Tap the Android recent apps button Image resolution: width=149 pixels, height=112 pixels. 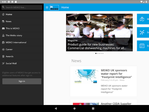[93, 108]
